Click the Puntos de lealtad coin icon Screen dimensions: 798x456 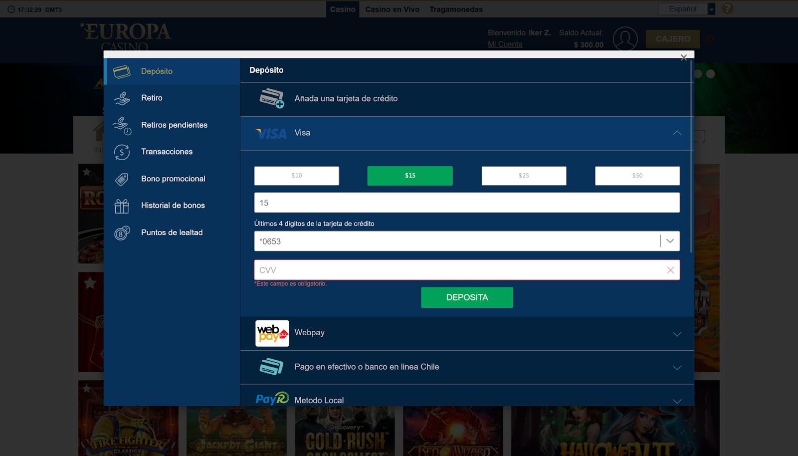click(x=122, y=233)
